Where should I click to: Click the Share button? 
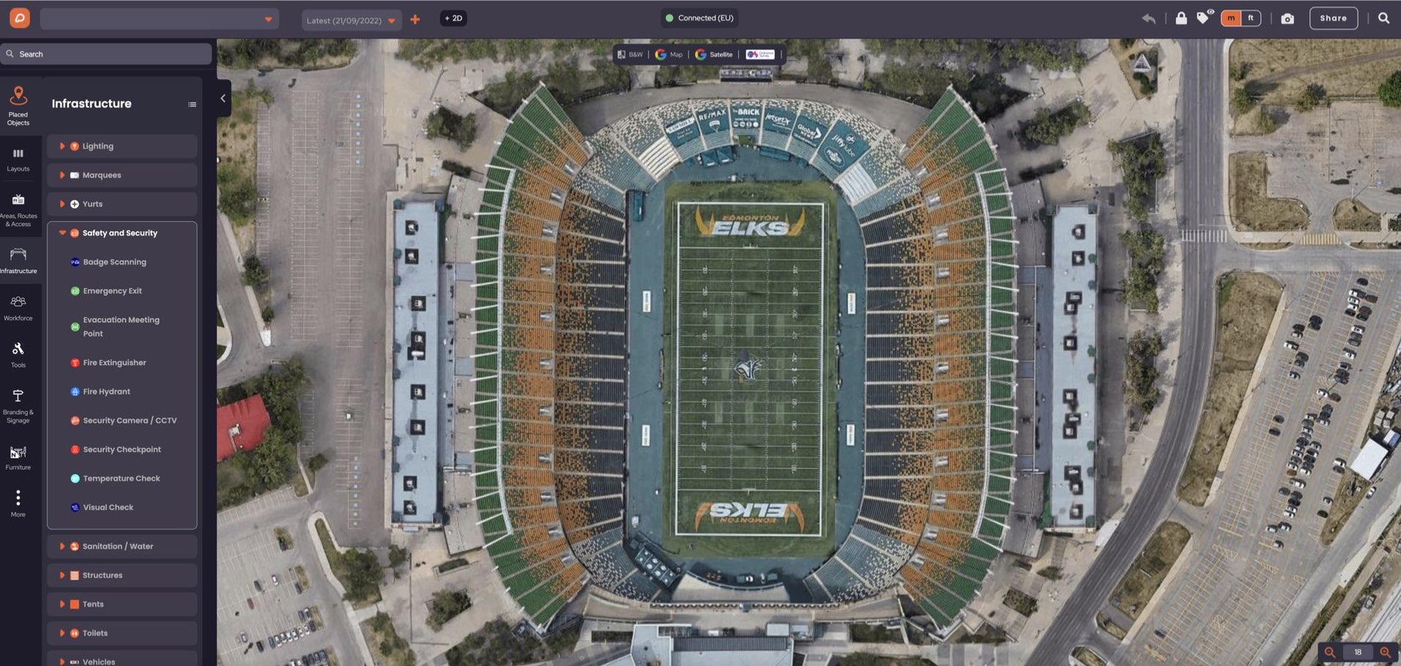coord(1333,18)
